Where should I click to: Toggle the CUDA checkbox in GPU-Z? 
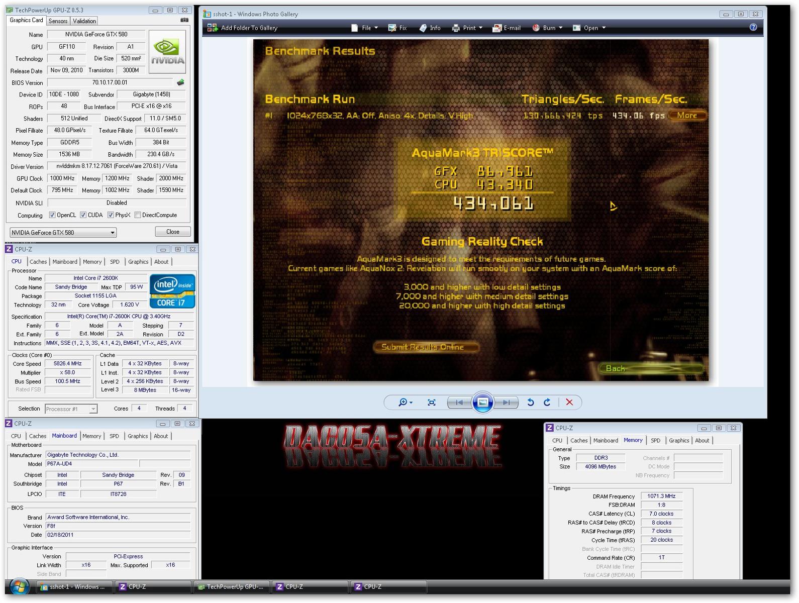[x=83, y=215]
